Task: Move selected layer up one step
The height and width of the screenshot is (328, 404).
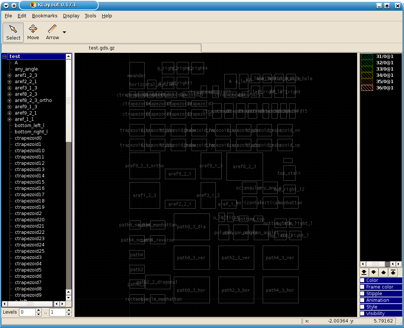Action: (383, 272)
